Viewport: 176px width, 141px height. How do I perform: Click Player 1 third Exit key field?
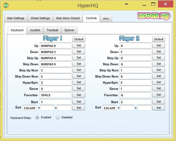click(x=64, y=108)
